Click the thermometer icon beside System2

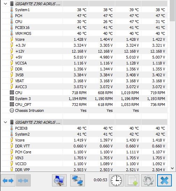click(x=12, y=134)
